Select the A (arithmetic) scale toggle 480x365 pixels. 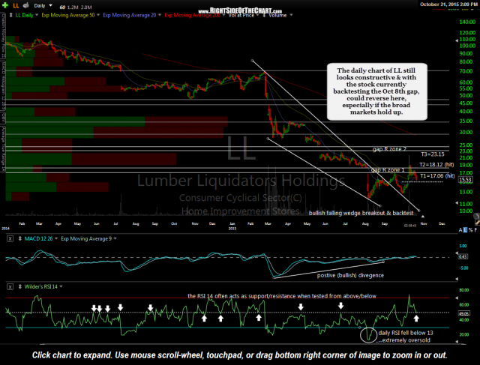click(460, 230)
